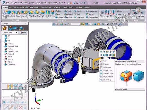Screen dimensions: 147x110
Task: Switch to the Sheet Metal tab
Action: click(34, 7)
